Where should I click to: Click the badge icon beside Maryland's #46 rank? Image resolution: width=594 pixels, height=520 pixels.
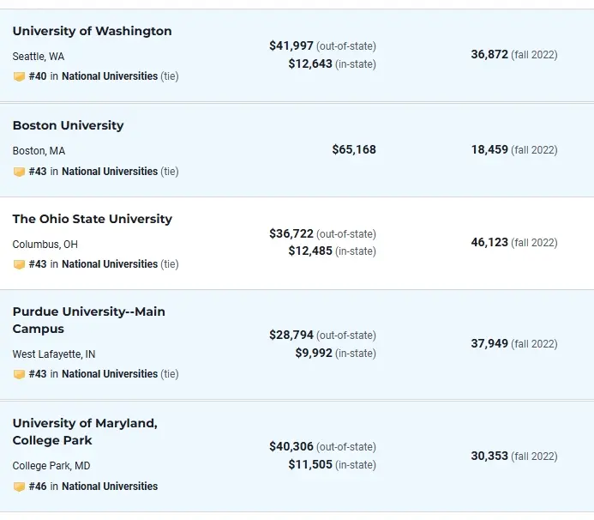pyautogui.click(x=19, y=487)
